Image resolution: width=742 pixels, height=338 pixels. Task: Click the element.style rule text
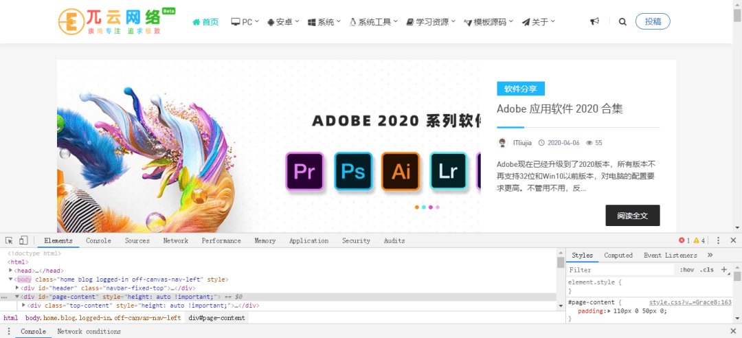pos(594,282)
